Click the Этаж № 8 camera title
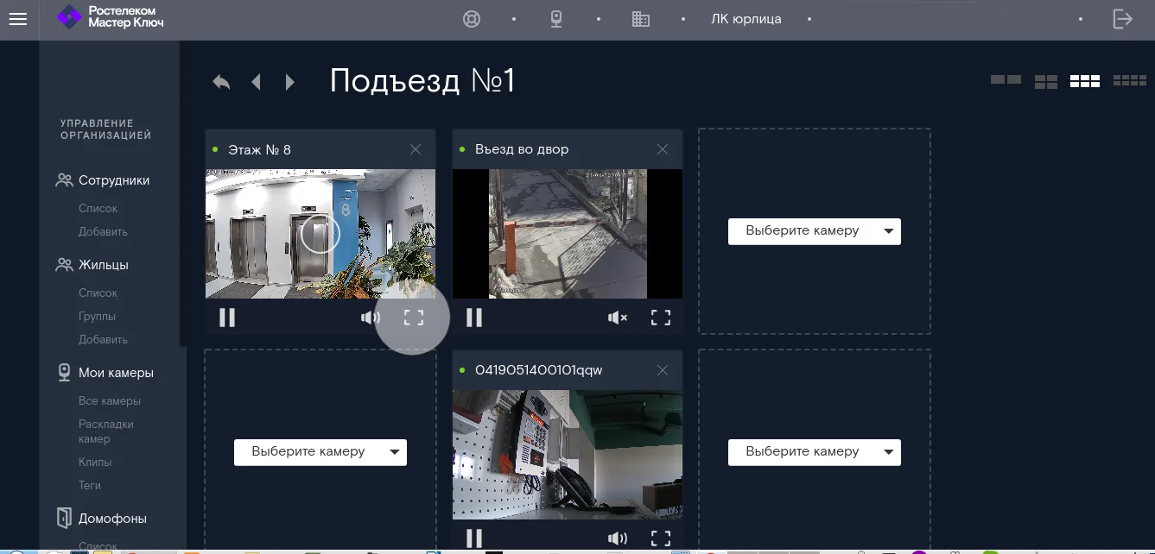Image resolution: width=1155 pixels, height=554 pixels. [259, 149]
